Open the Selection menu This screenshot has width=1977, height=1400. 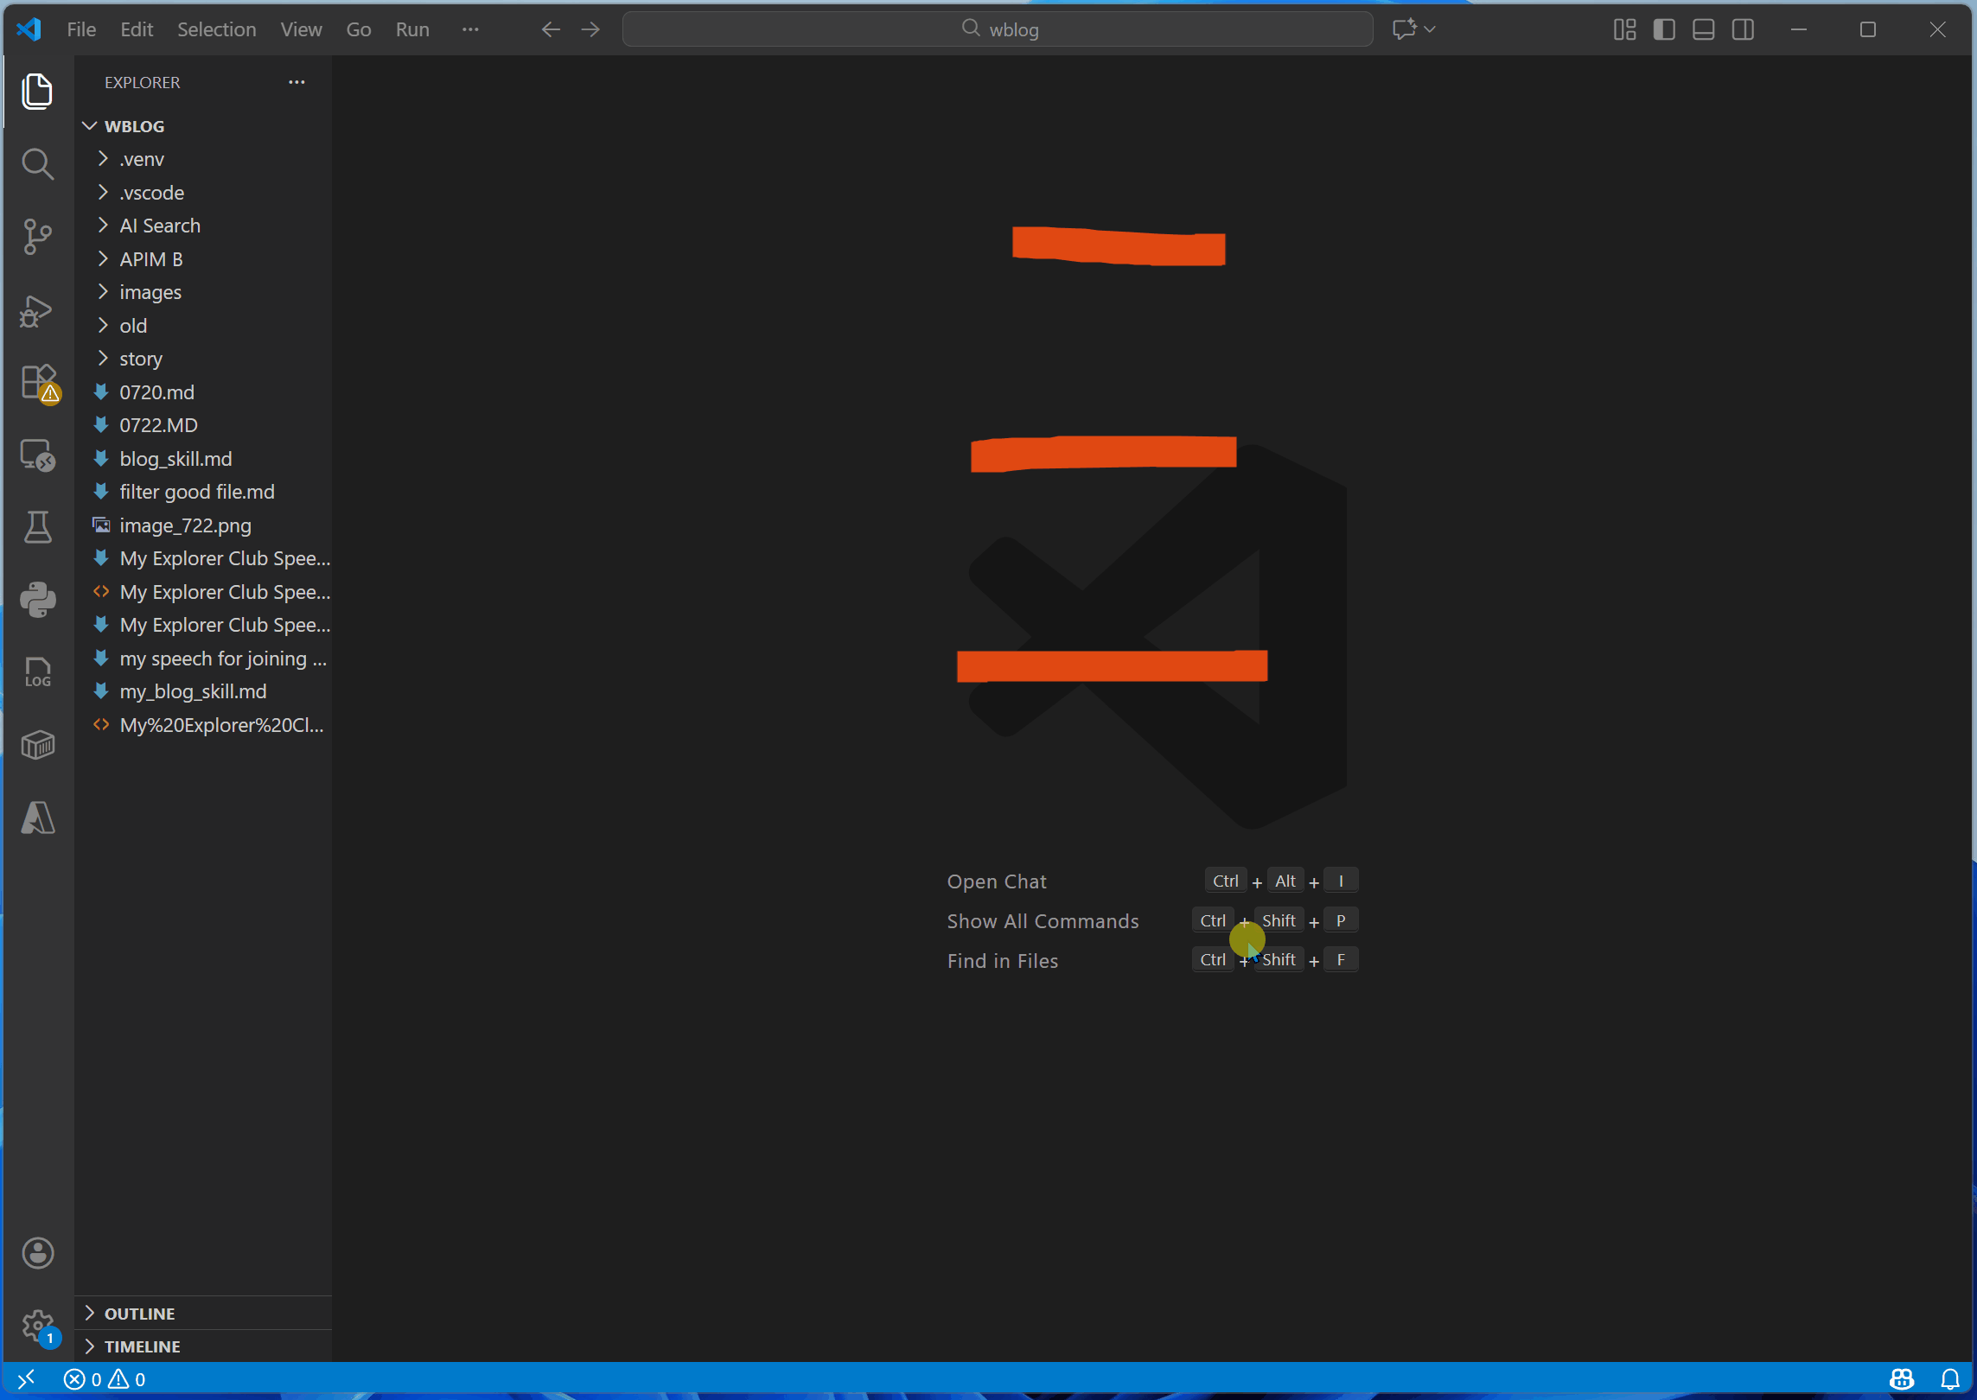(x=216, y=29)
